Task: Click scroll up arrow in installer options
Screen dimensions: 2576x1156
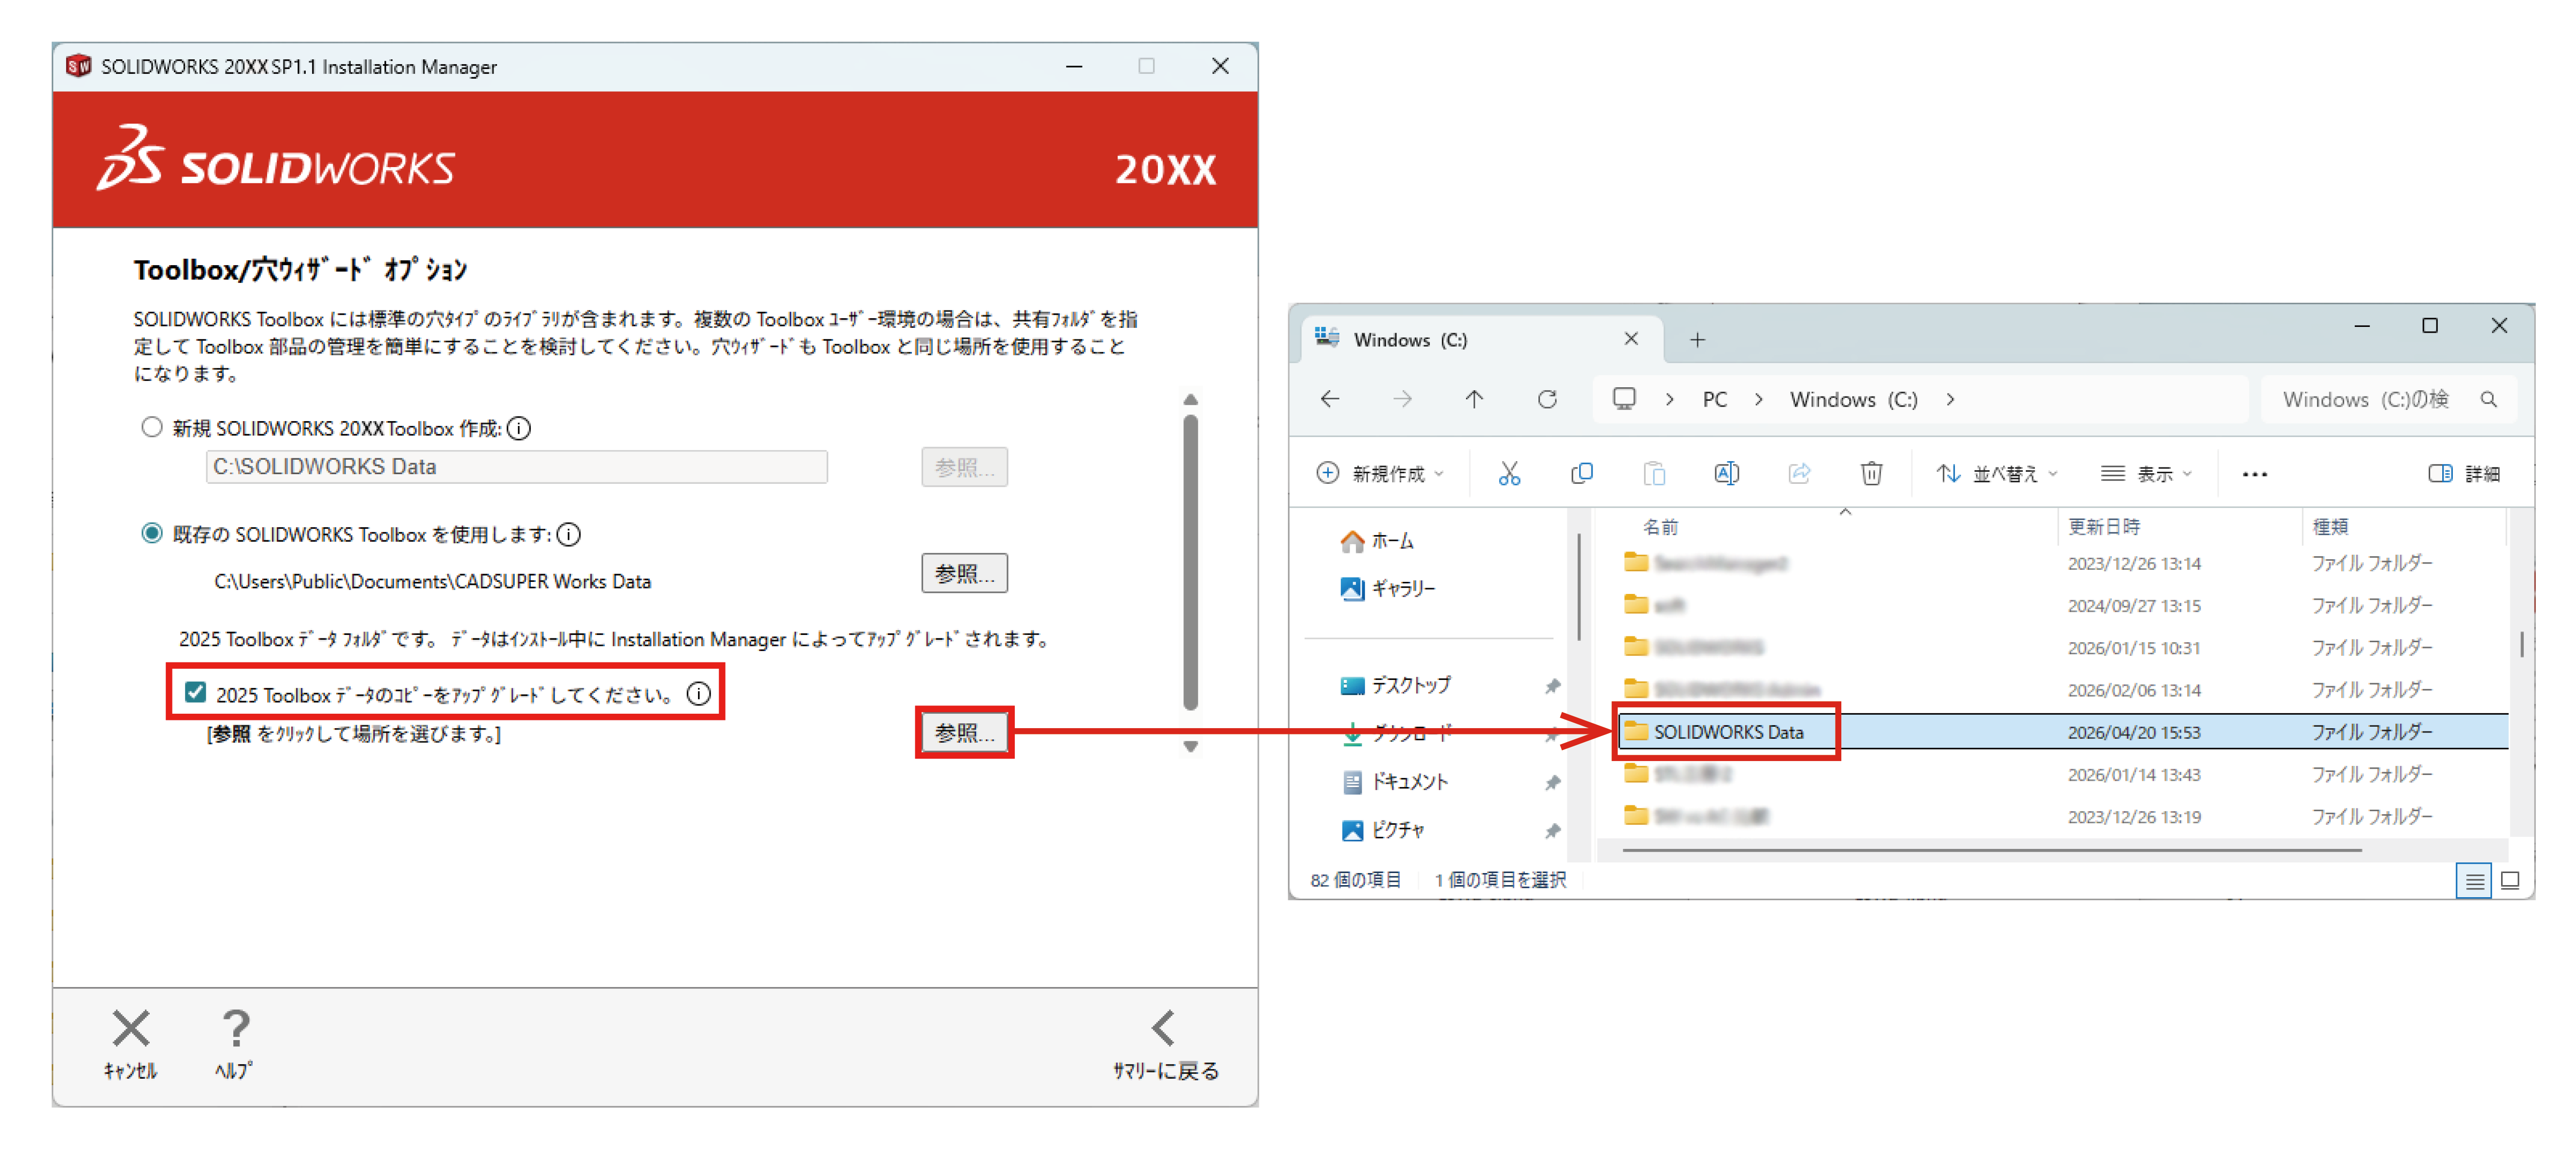Action: (x=1190, y=399)
